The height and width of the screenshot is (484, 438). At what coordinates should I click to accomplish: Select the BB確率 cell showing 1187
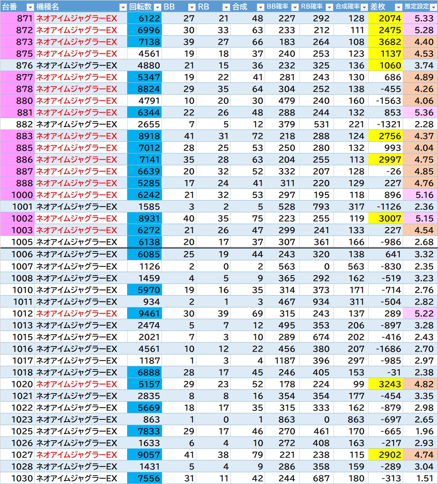tap(283, 361)
